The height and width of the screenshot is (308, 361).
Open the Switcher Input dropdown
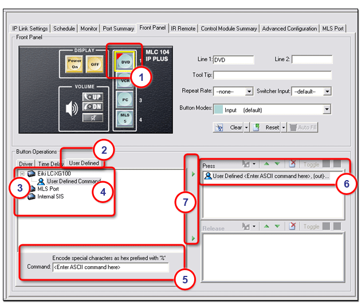(327, 91)
